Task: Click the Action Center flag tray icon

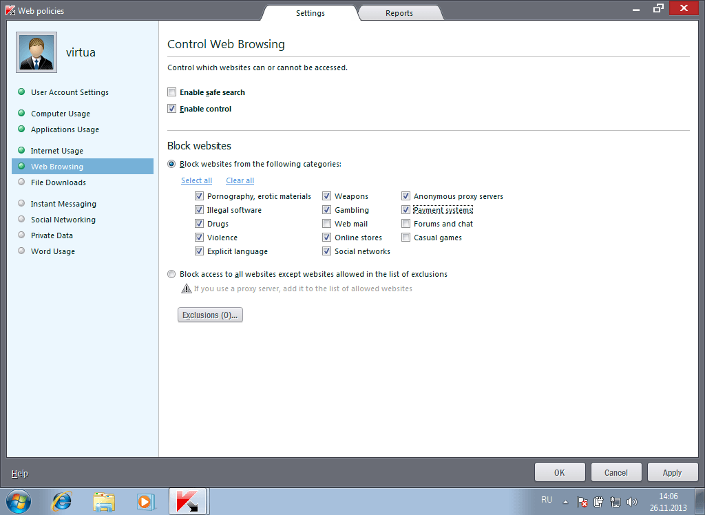Action: 582,501
